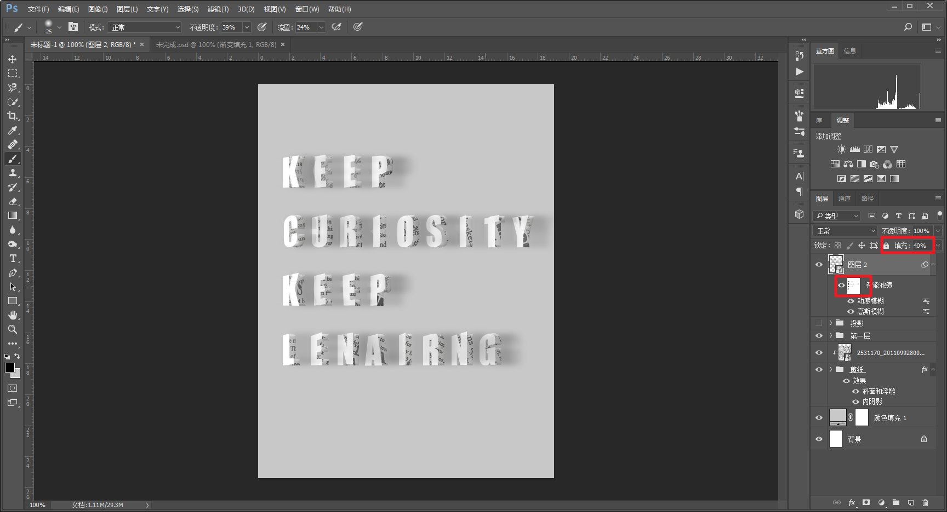Open the flow 24% dropdown arrow

tap(321, 27)
